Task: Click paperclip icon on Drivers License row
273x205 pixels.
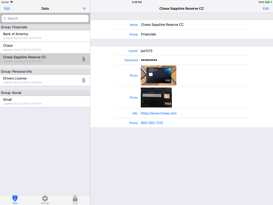Action: 84,80
